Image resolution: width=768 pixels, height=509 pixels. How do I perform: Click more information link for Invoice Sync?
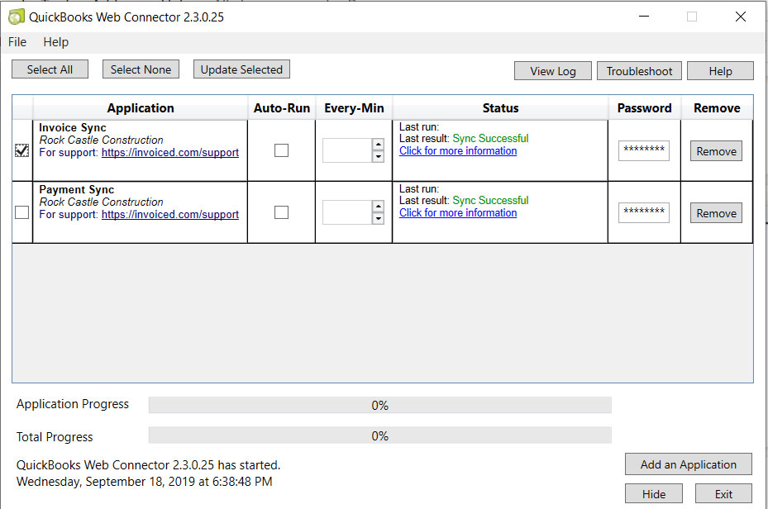click(458, 150)
